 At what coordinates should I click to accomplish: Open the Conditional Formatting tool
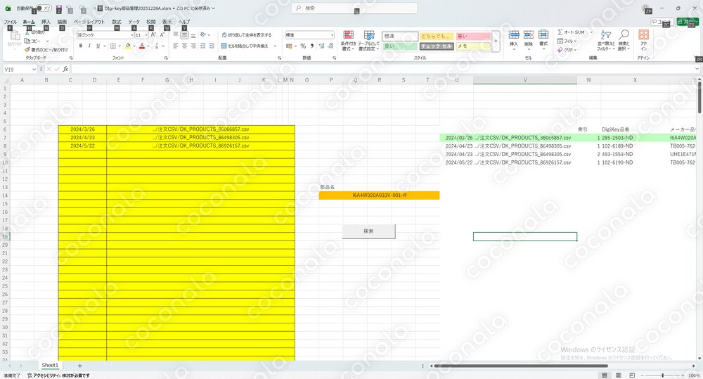pos(348,40)
